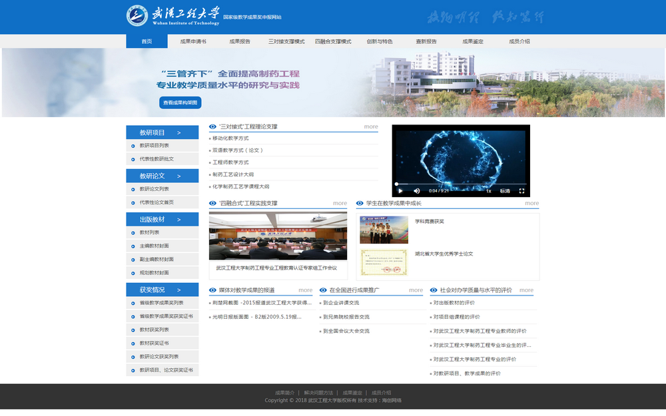Enter fullscreen mode on the video
The width and height of the screenshot is (666, 416).
coord(521,191)
